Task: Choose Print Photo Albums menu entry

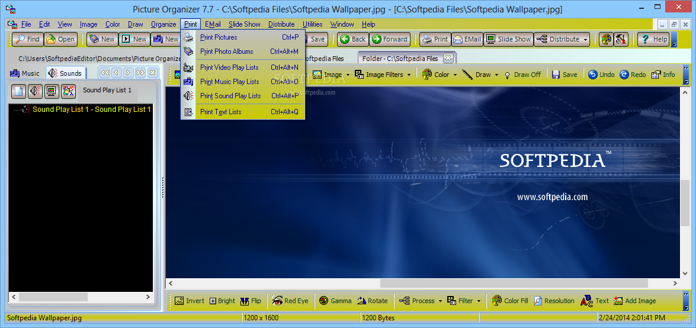Action: 243,52
